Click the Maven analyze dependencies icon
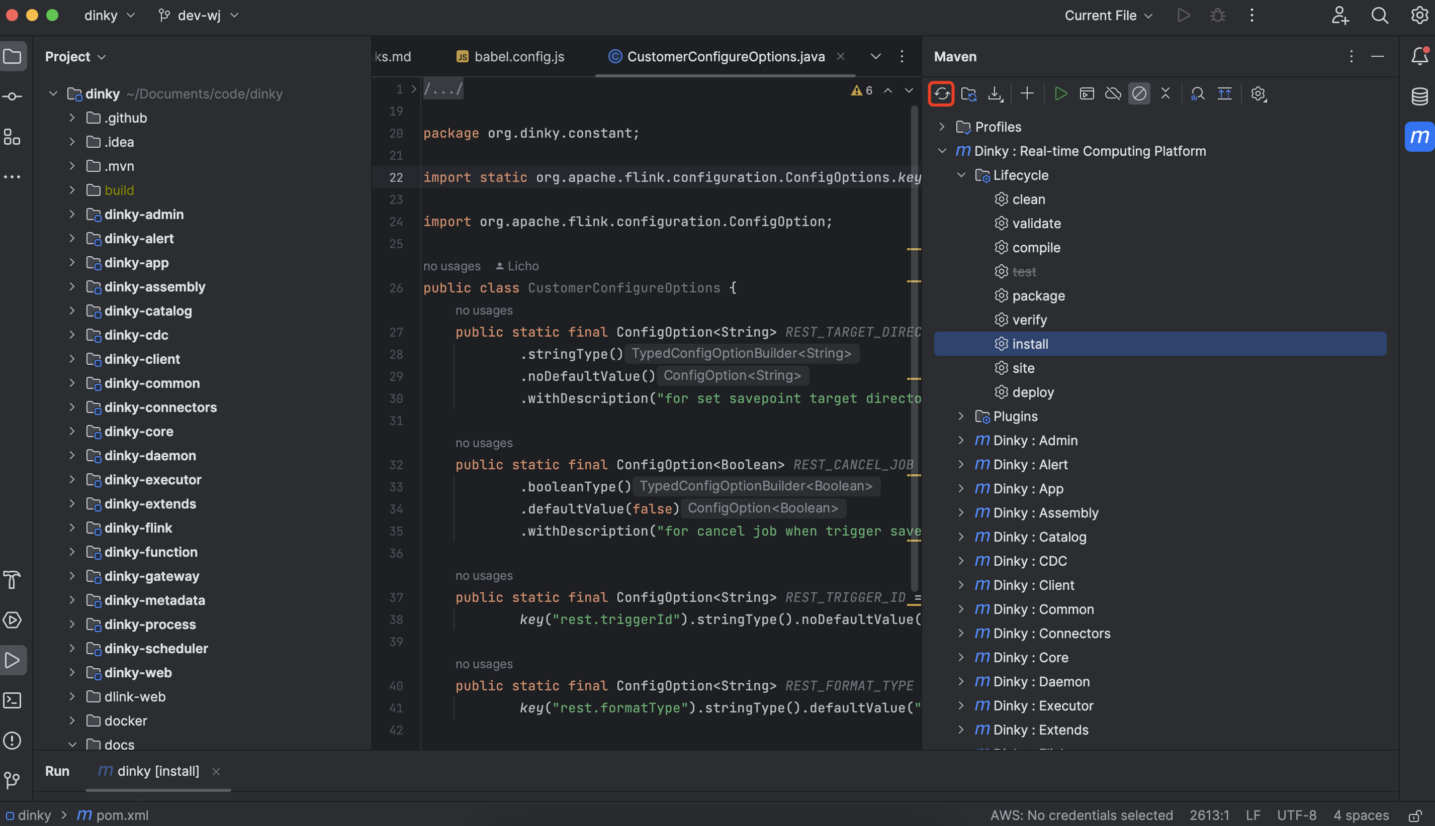Viewport: 1435px width, 826px height. pyautogui.click(x=1197, y=93)
